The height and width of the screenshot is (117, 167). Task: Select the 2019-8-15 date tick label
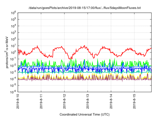coord(134,102)
